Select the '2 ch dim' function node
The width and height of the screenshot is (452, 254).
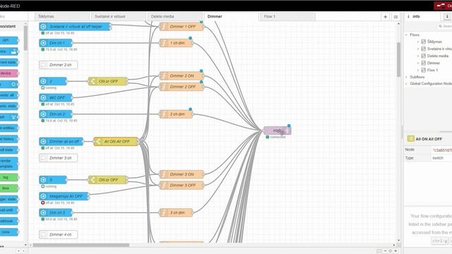click(176, 114)
